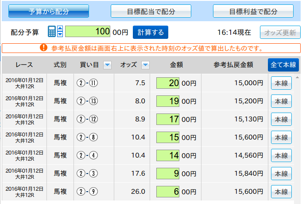302x204 pixels.
Task: Switch to 目標配当で配分 tab
Action: (x=151, y=11)
